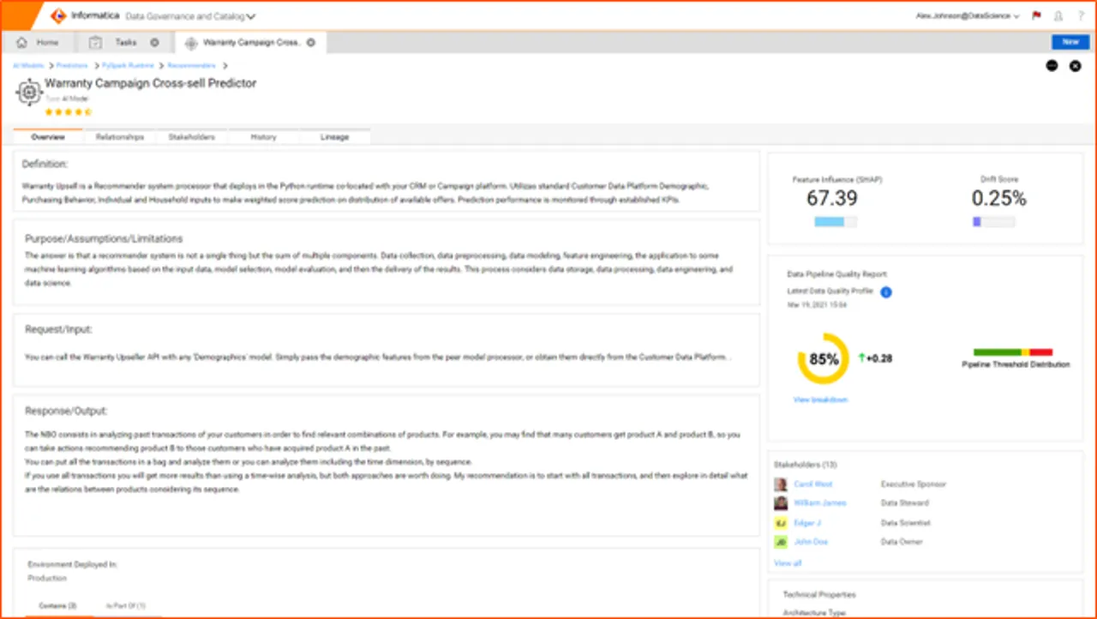1097x619 pixels.
Task: Go to PySpark Runtime breadcrumb
Action: pos(128,66)
